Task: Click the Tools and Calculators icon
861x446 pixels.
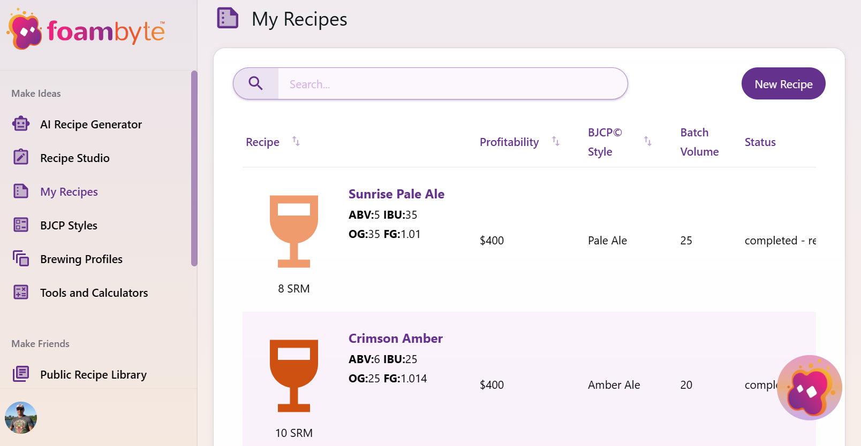Action: [21, 292]
